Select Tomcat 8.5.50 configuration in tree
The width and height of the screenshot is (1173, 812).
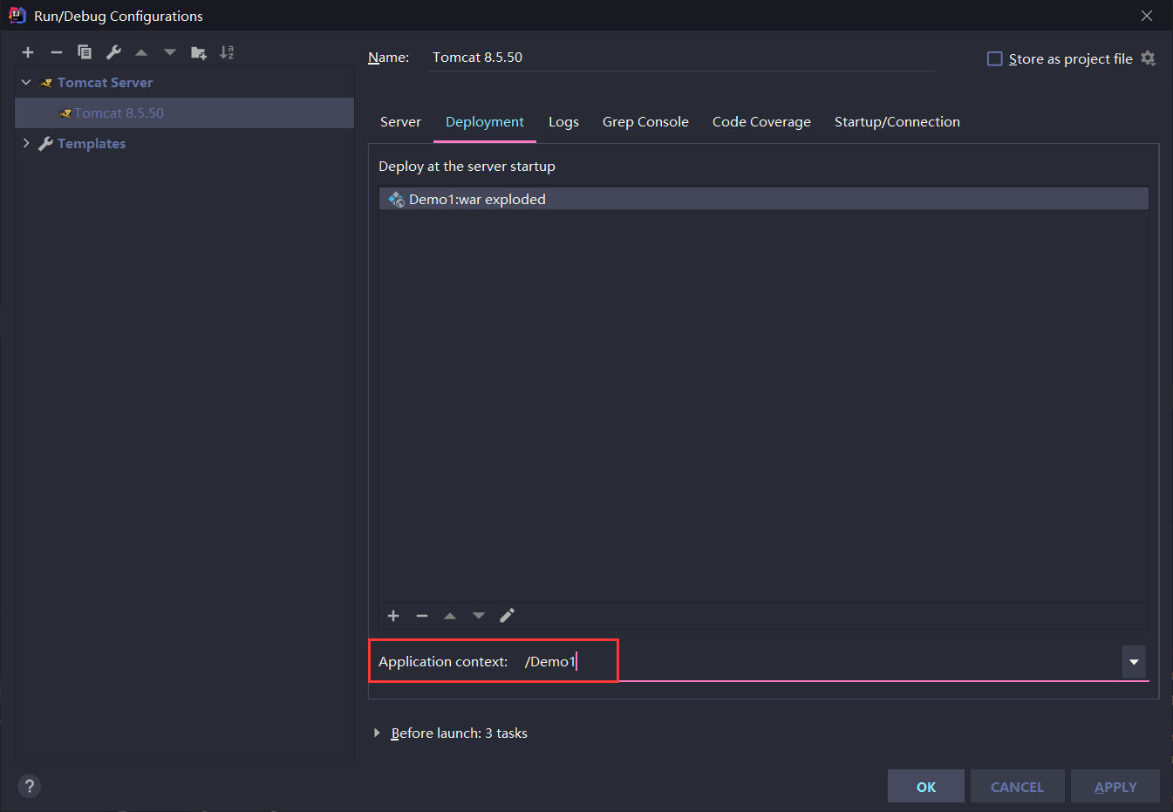point(184,113)
